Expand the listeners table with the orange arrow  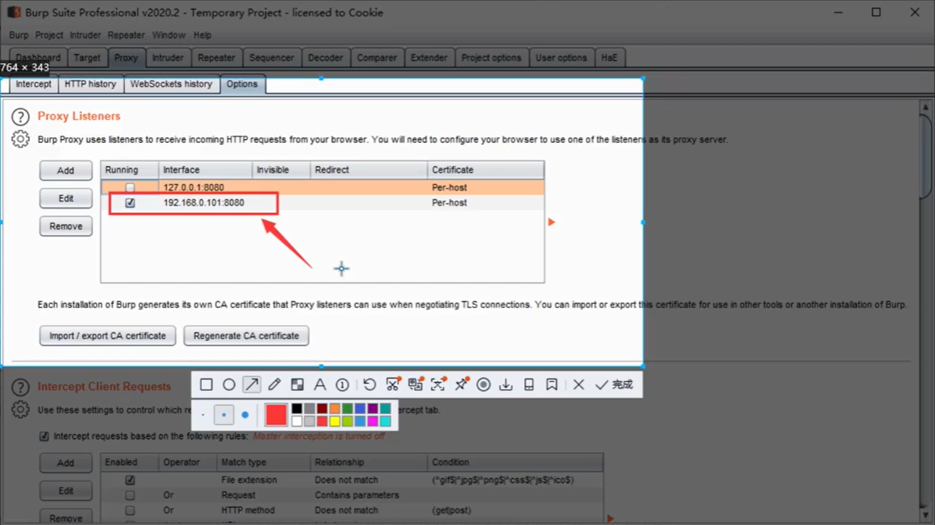551,222
